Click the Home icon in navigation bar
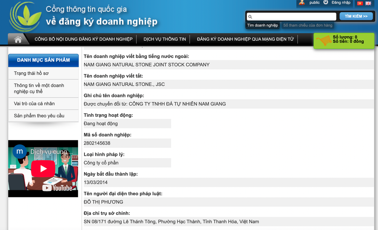Image resolution: width=378 pixels, height=230 pixels. pos(18,39)
